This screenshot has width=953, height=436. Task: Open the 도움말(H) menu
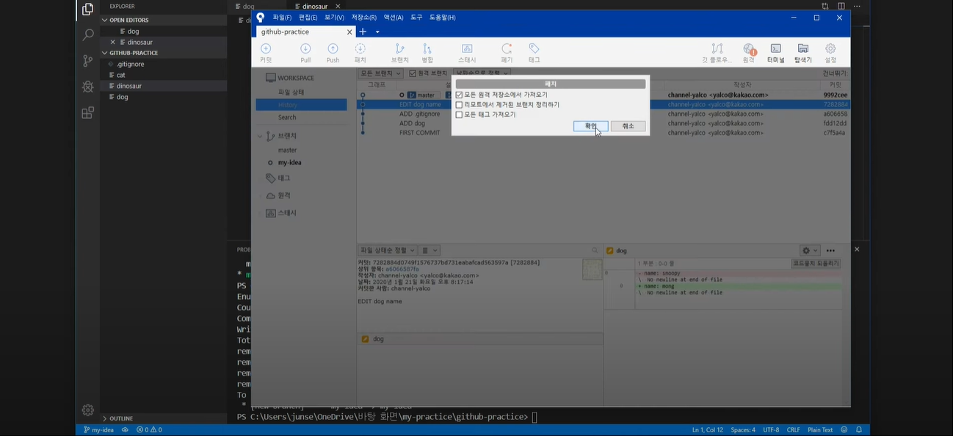point(443,18)
